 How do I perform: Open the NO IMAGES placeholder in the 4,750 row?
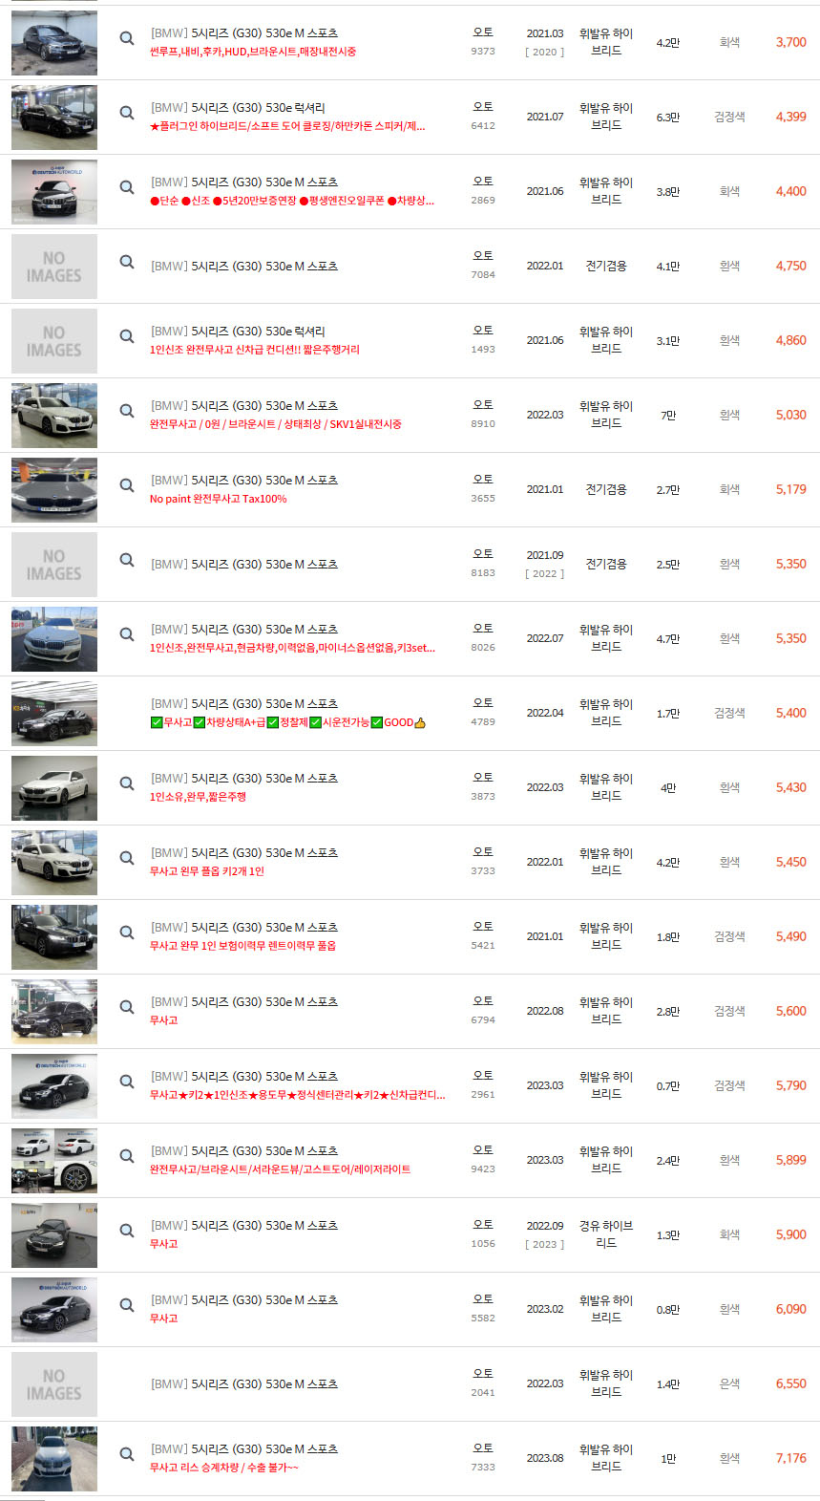(54, 267)
